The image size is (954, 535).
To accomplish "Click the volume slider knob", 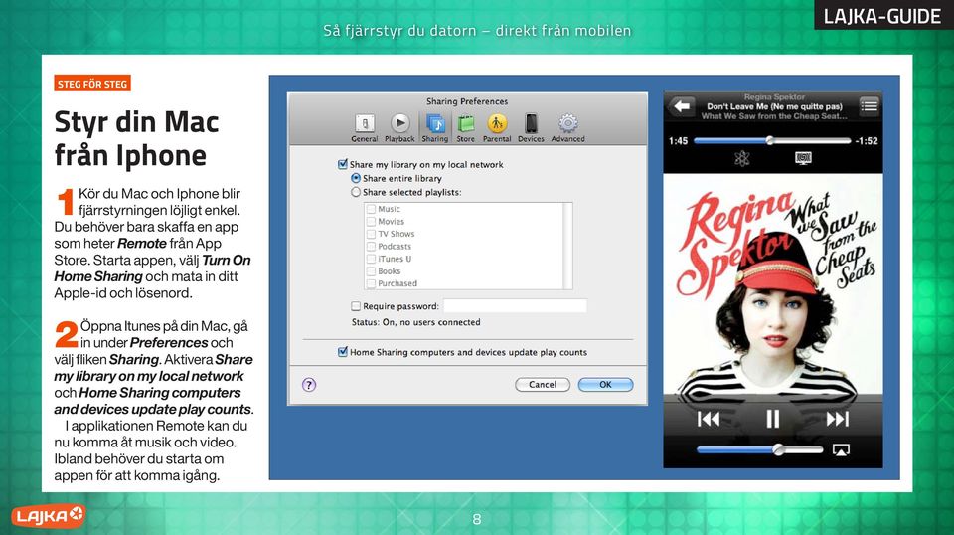I will click(778, 449).
